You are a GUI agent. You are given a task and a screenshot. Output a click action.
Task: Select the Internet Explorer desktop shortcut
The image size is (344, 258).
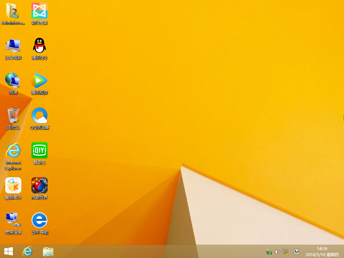point(13,150)
